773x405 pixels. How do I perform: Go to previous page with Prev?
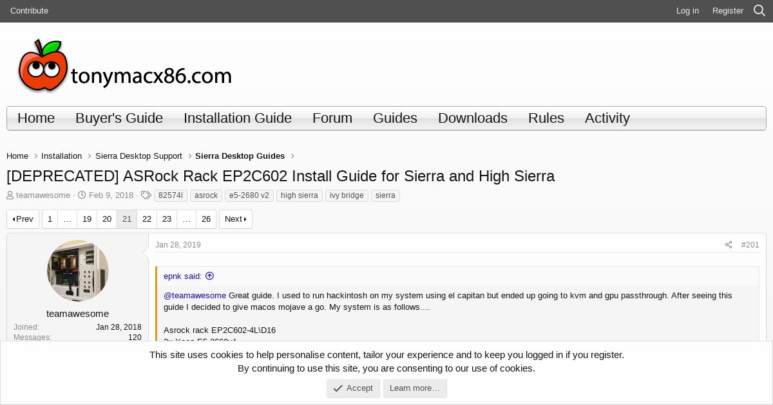(x=23, y=219)
